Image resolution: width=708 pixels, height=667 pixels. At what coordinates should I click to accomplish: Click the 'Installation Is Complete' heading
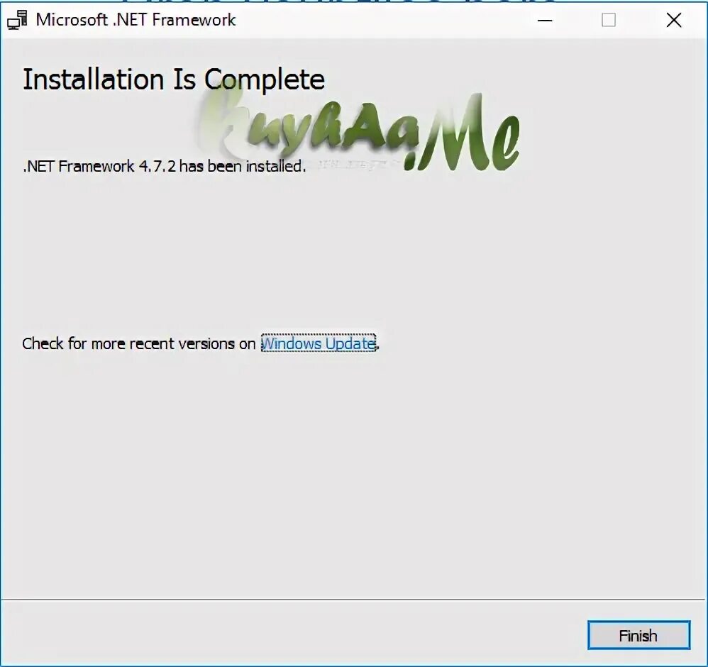click(x=174, y=80)
